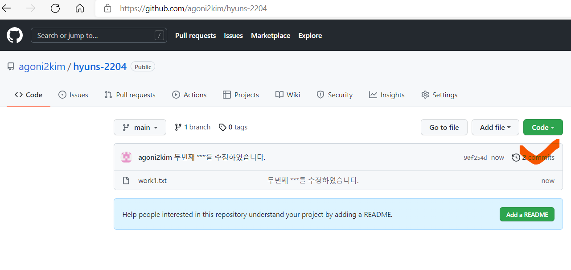Open agoni2kim author link in commit row
Viewport: 571px width, 270px height.
click(155, 157)
